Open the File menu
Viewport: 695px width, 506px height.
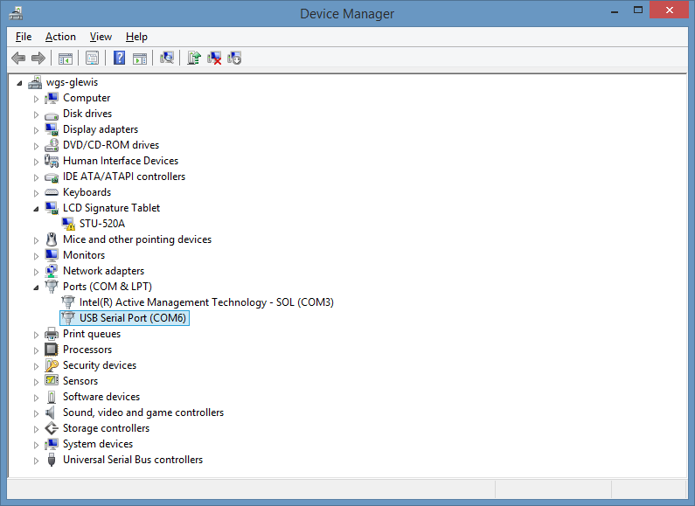[24, 37]
